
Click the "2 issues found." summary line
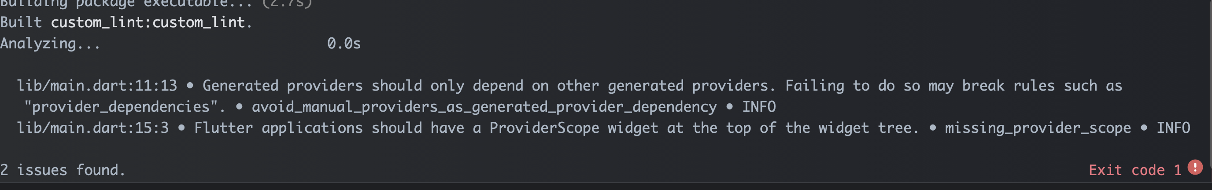pos(63,170)
